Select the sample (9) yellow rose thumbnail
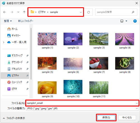This screenshot has height=123, width=140. [47, 87]
